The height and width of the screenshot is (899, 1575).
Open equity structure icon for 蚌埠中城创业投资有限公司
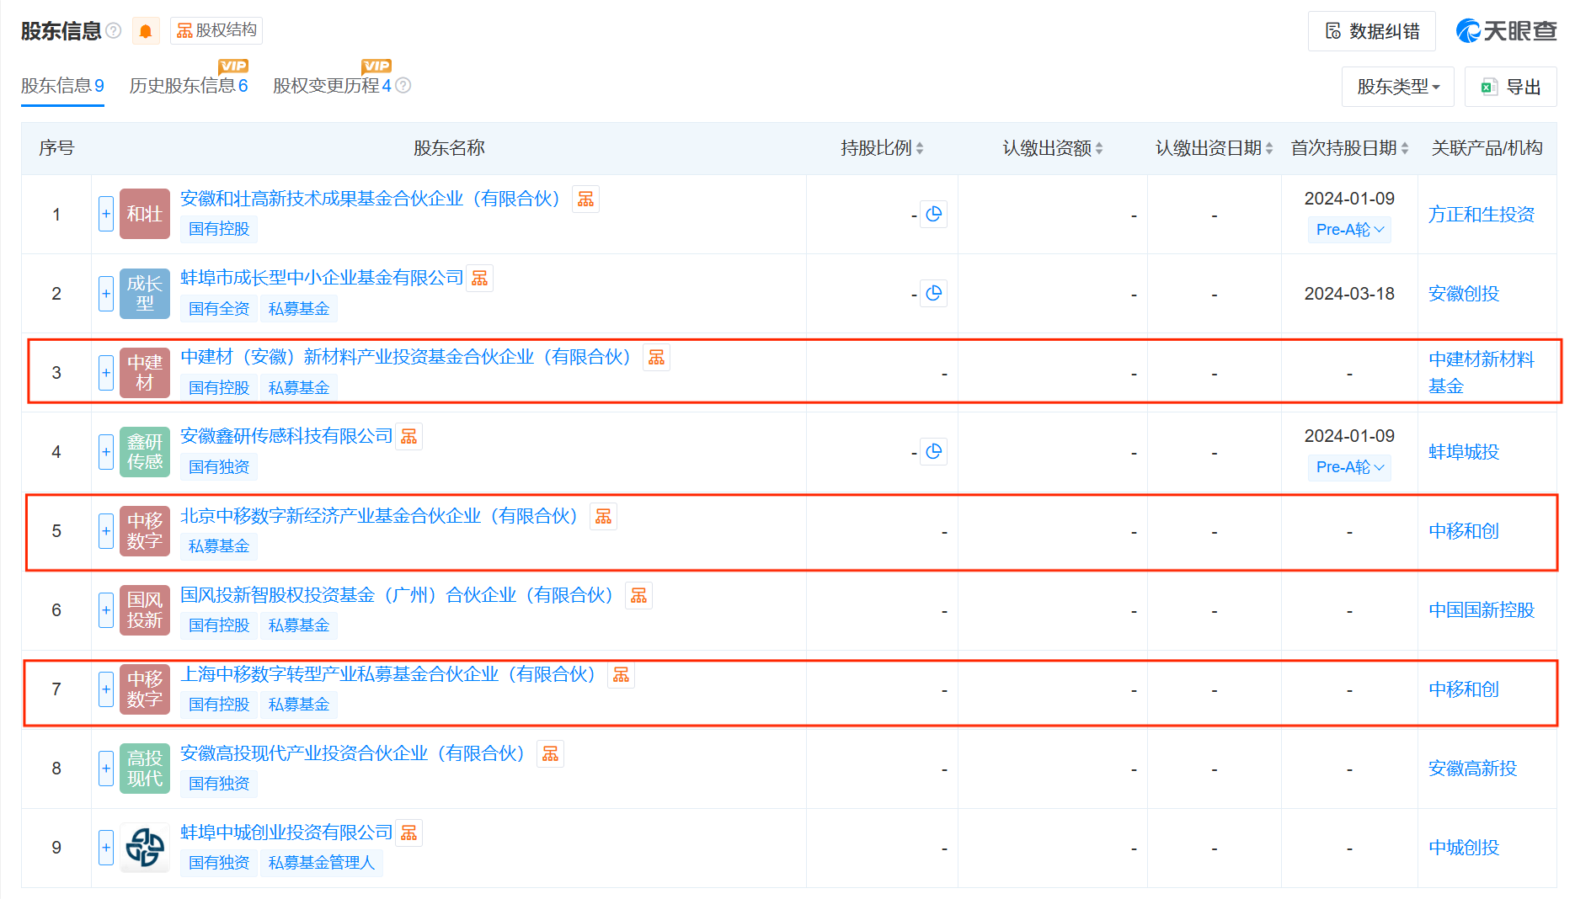click(408, 833)
